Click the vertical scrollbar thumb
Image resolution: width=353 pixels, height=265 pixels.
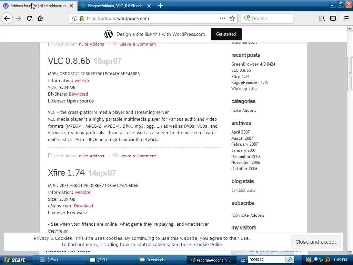click(350, 73)
